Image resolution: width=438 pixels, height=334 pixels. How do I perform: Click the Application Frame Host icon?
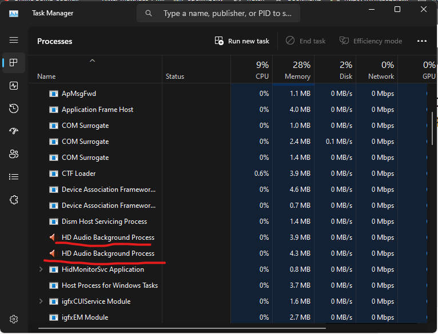click(x=54, y=110)
